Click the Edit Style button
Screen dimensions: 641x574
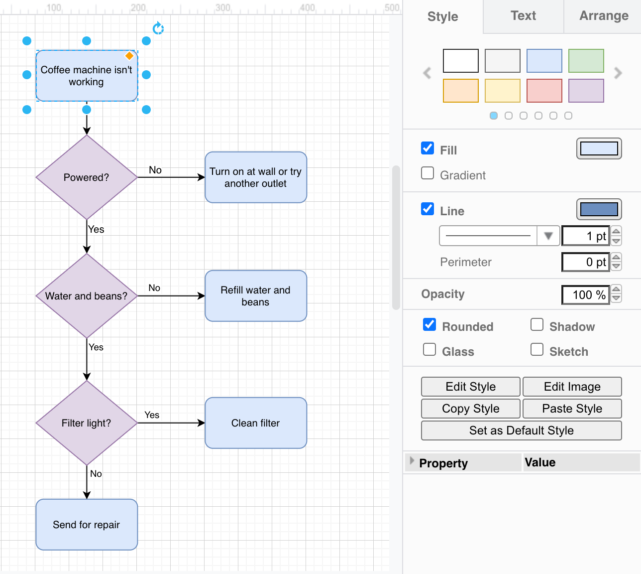470,387
